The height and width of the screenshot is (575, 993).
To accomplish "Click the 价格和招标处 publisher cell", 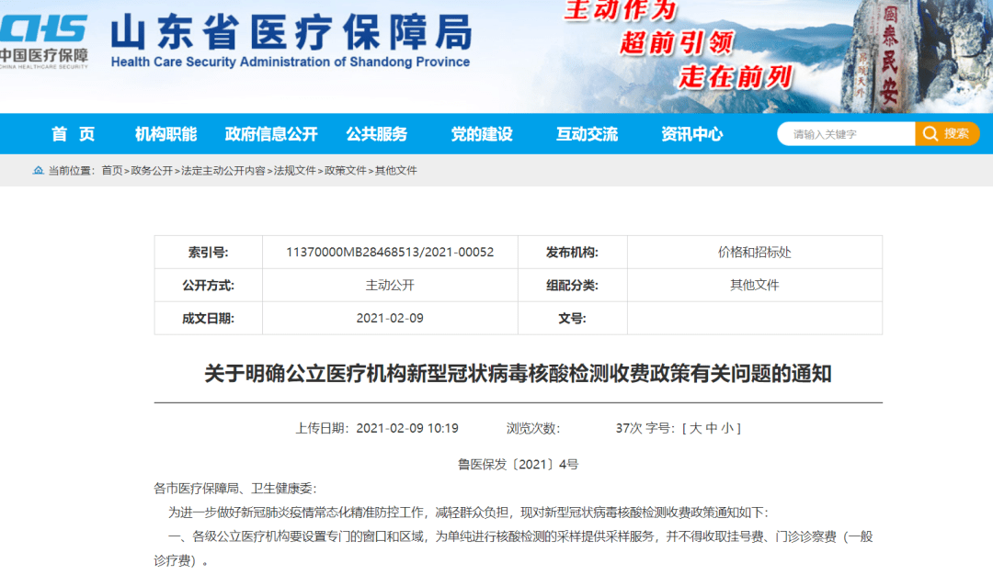I will point(754,252).
